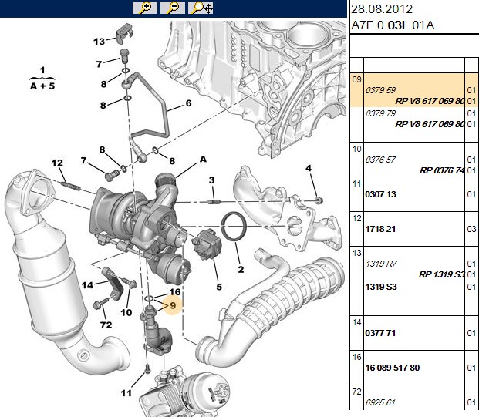
Task: Select callout number 6 on the oil pipe
Action: coord(188,103)
